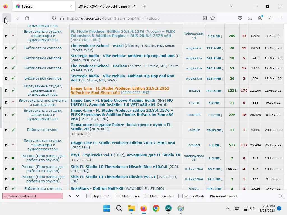
Task: Toggle reader view icon in address bar
Action: (x=205, y=18)
